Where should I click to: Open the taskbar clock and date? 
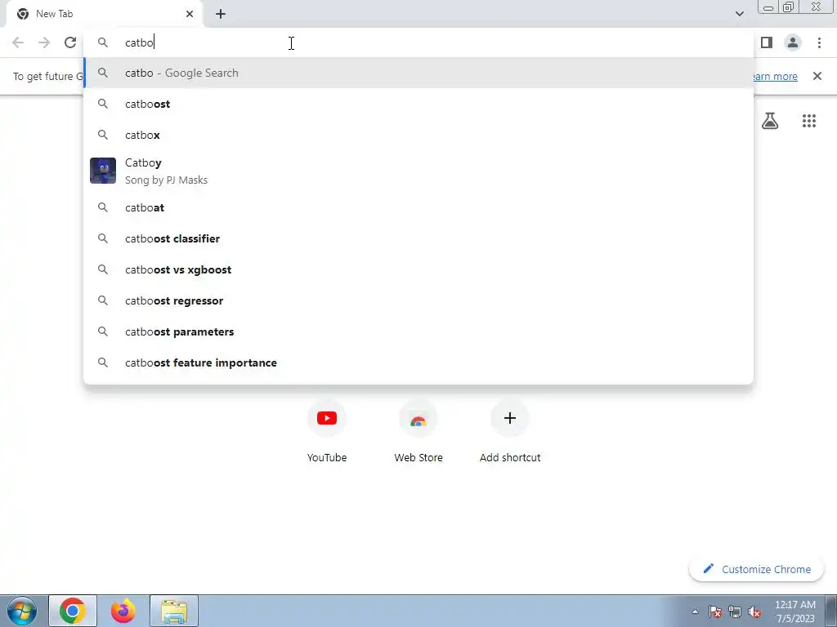pos(795,611)
